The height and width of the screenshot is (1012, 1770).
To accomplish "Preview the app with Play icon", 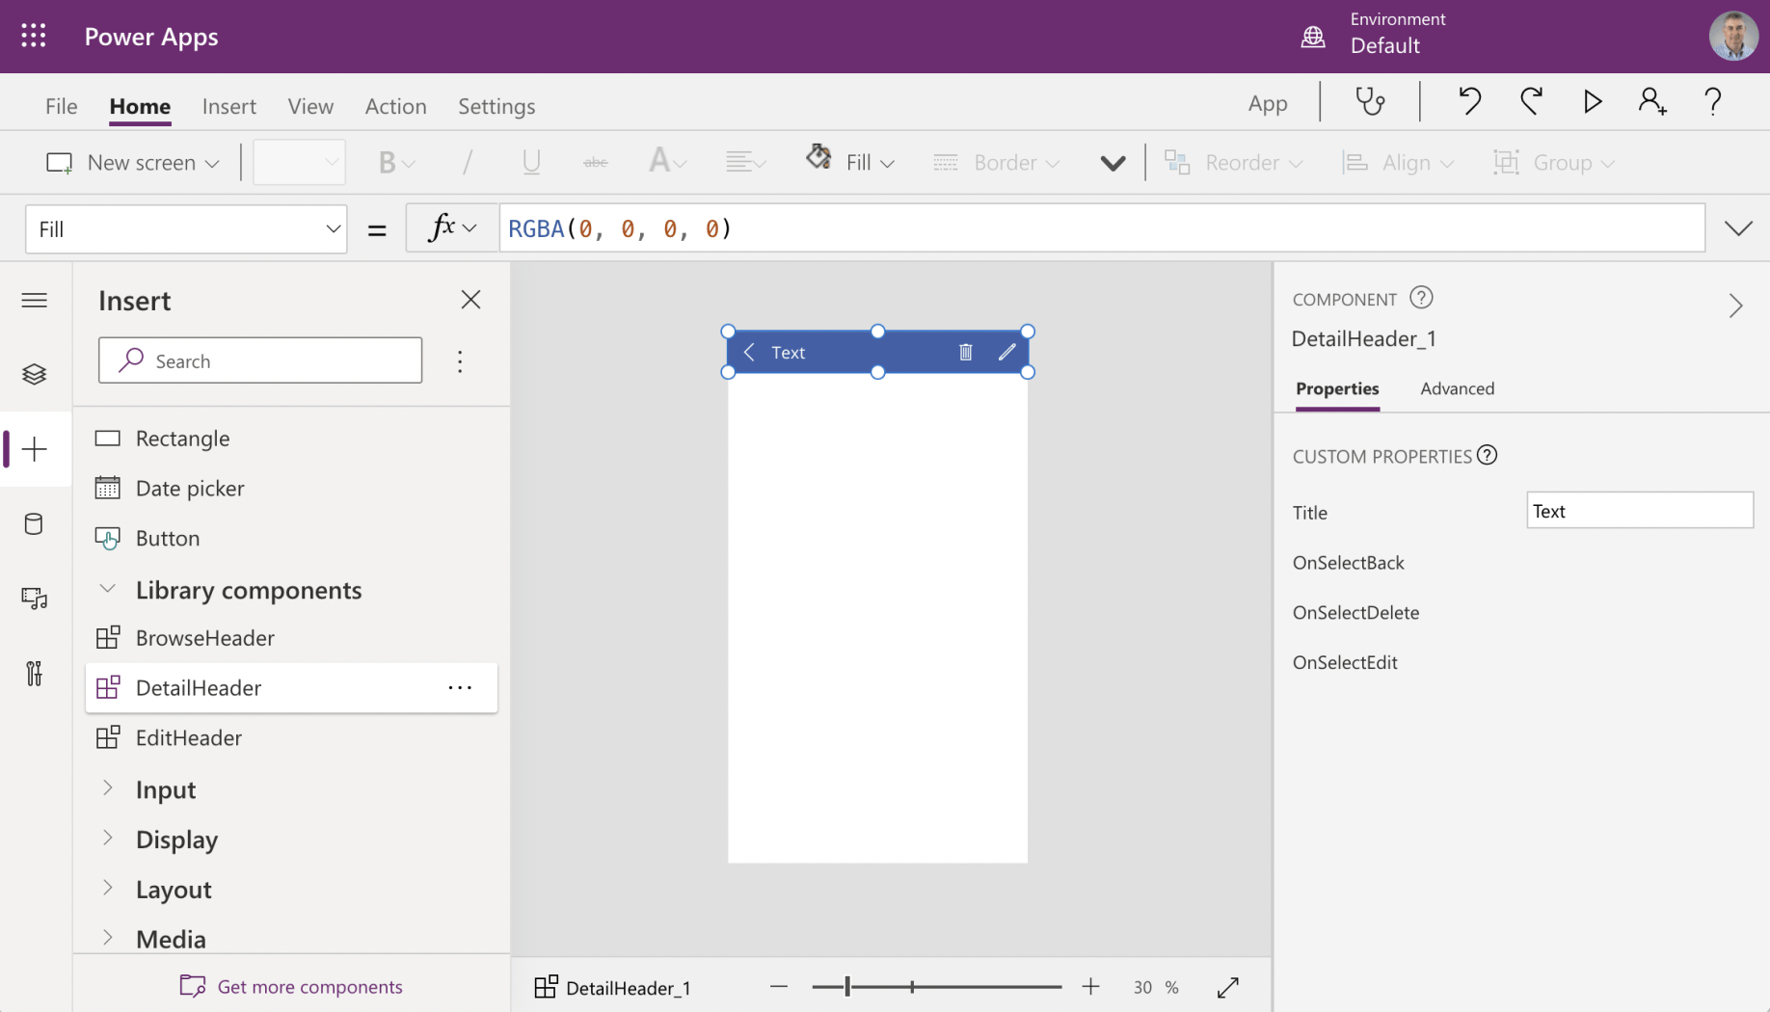I will pyautogui.click(x=1592, y=101).
